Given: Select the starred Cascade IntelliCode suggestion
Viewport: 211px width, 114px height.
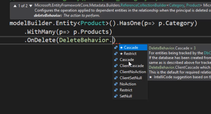Looking at the screenshot, I should tap(133, 47).
